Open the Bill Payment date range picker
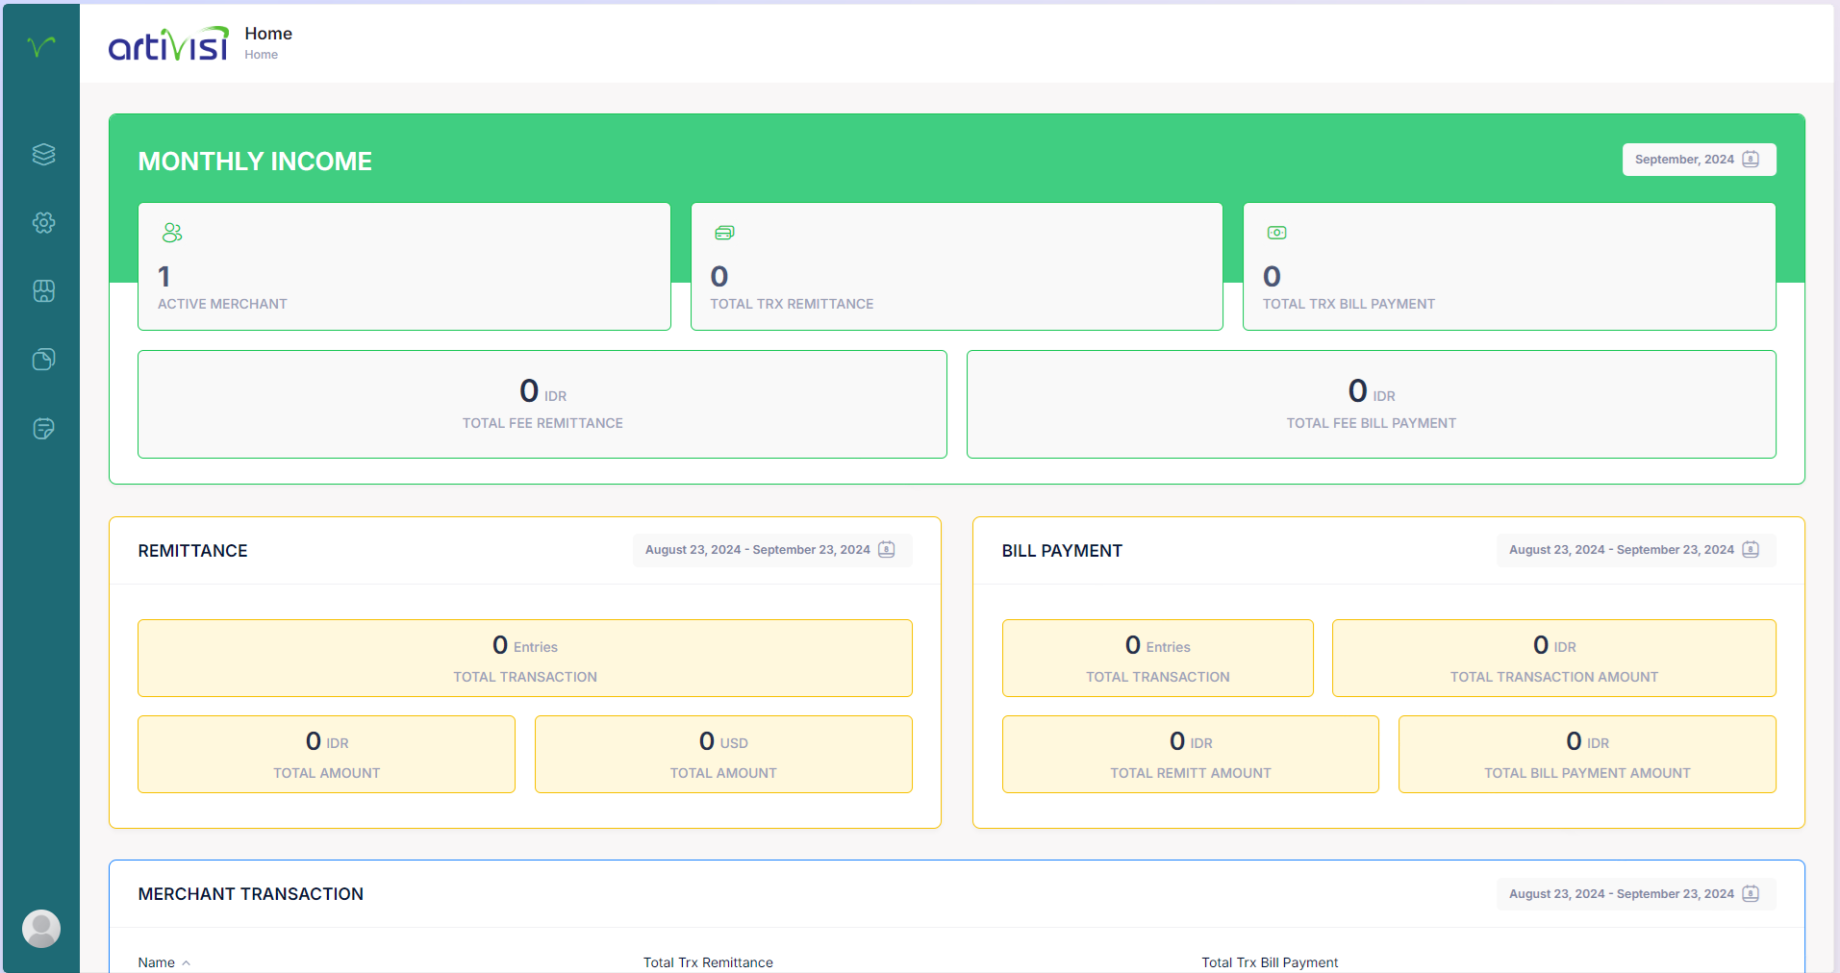This screenshot has height=973, width=1840. [x=1634, y=549]
